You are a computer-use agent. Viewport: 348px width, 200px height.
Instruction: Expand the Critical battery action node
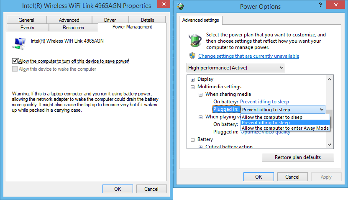coord(201,147)
